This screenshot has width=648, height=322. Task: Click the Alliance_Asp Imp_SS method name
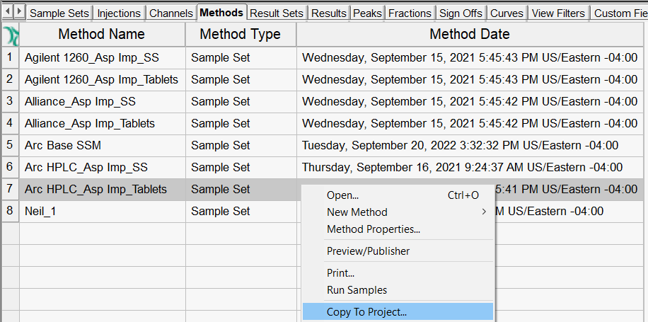(80, 101)
